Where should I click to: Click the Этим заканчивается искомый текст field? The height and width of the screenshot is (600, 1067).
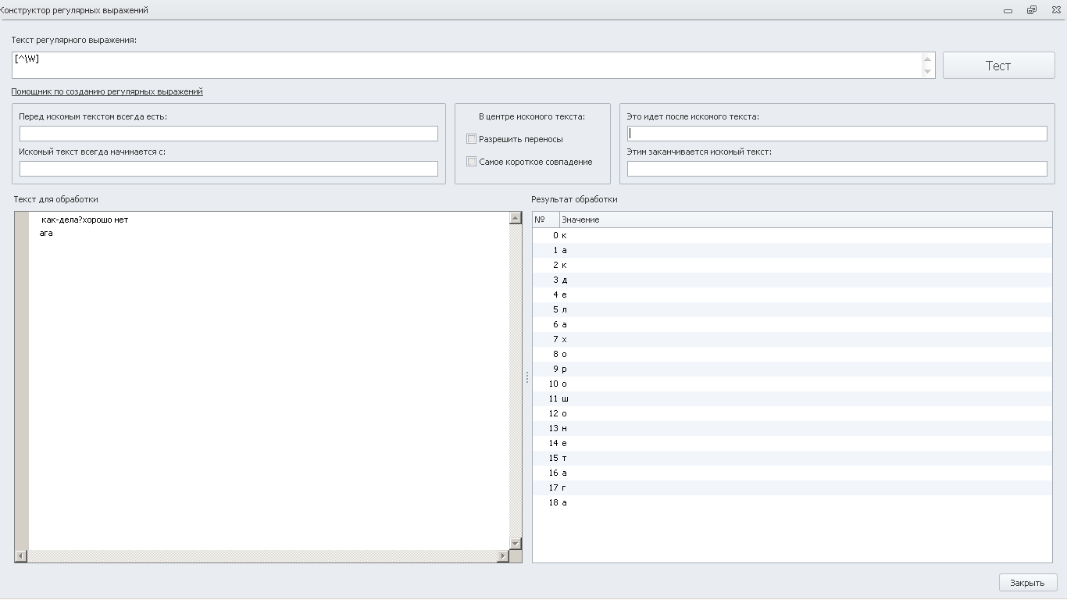(x=837, y=169)
